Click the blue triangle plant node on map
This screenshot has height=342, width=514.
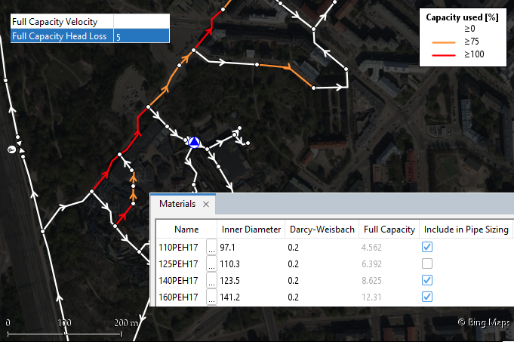click(x=194, y=142)
